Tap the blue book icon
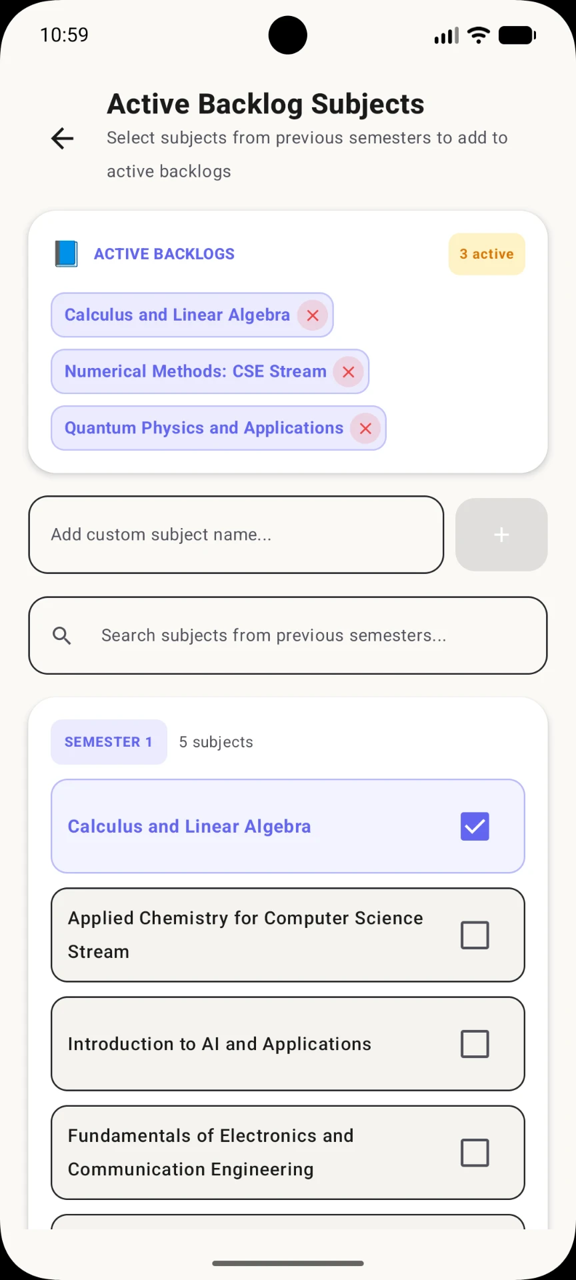 [x=66, y=254]
